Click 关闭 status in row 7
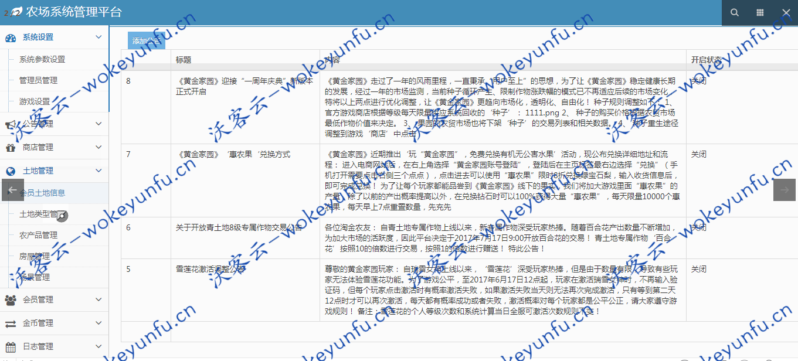The width and height of the screenshot is (798, 361). (698, 155)
